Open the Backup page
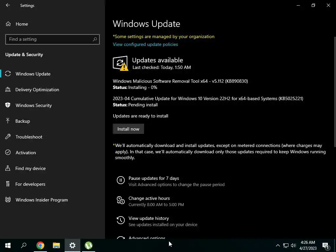The width and height of the screenshot is (336, 252). click(x=52, y=121)
